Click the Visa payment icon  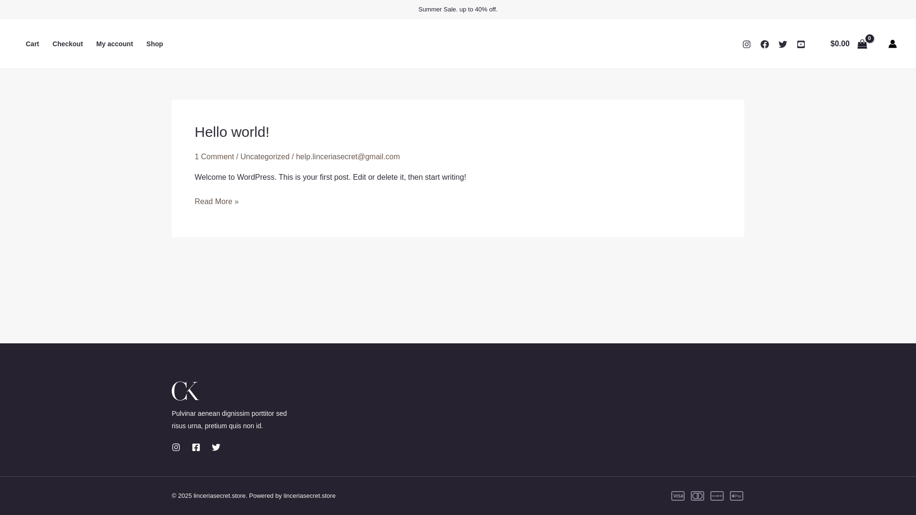(678, 496)
